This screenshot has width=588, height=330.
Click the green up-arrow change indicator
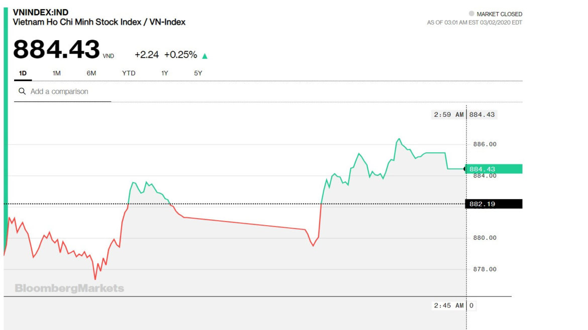pyautogui.click(x=205, y=56)
